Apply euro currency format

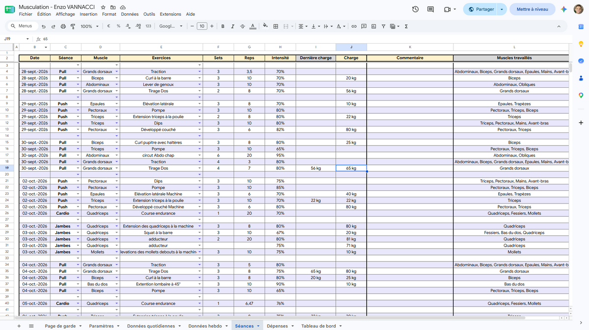[x=108, y=26]
